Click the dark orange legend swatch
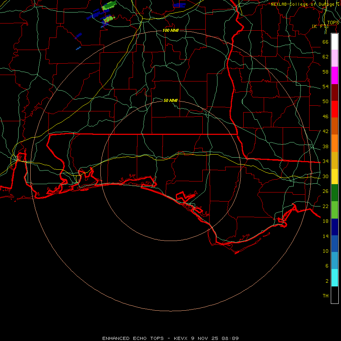This screenshot has height=341, width=341. coord(335,126)
